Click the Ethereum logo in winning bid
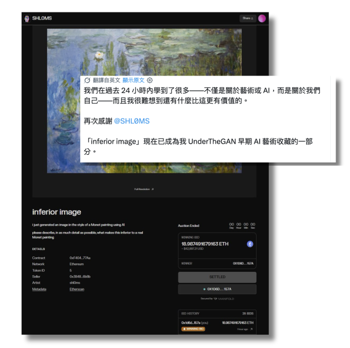The width and height of the screenshot is (350, 348). pos(250,244)
